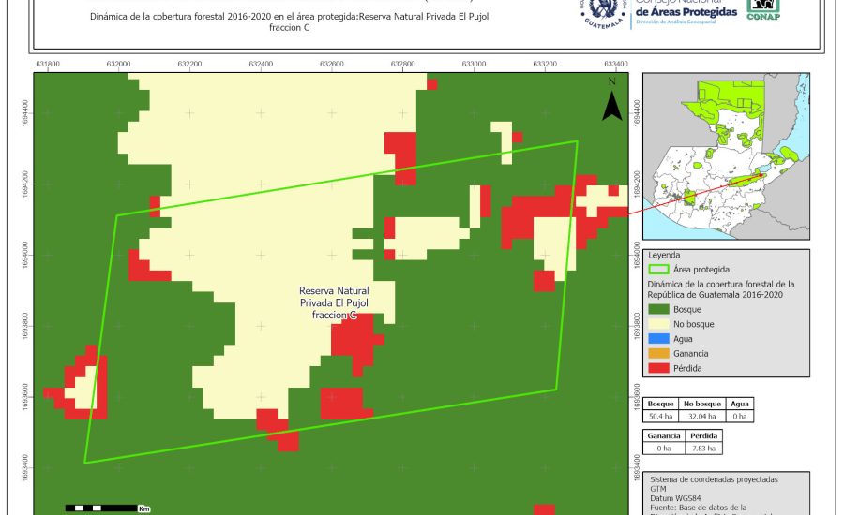Screen dimensions: 844x515
Task: Click the CONAP logo in the header
Action: (x=764, y=9)
